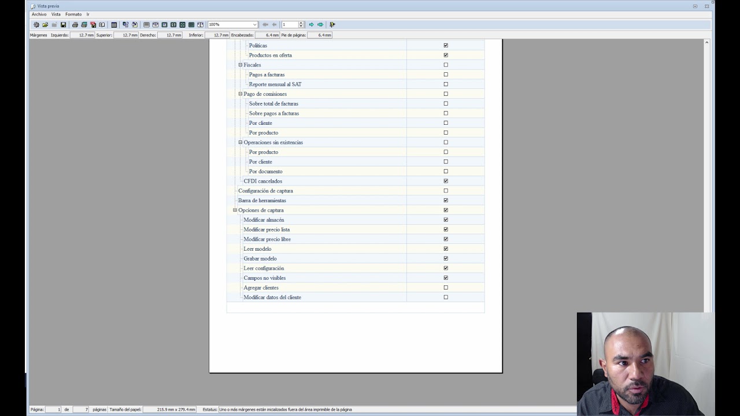740x416 pixels.
Task: Click the status bar Página number field
Action: point(53,410)
